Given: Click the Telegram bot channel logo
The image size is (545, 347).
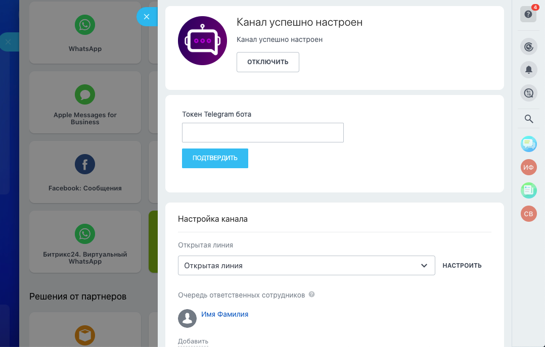Looking at the screenshot, I should (x=202, y=41).
